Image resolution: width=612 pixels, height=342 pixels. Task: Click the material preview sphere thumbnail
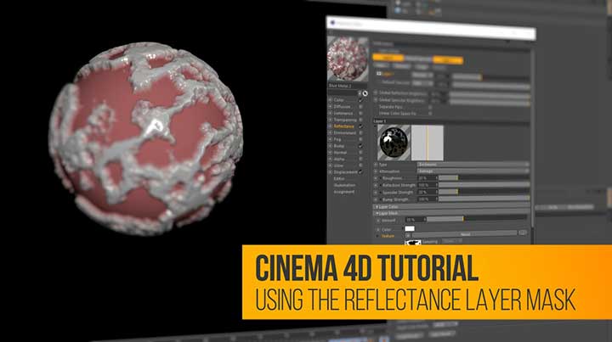click(348, 59)
